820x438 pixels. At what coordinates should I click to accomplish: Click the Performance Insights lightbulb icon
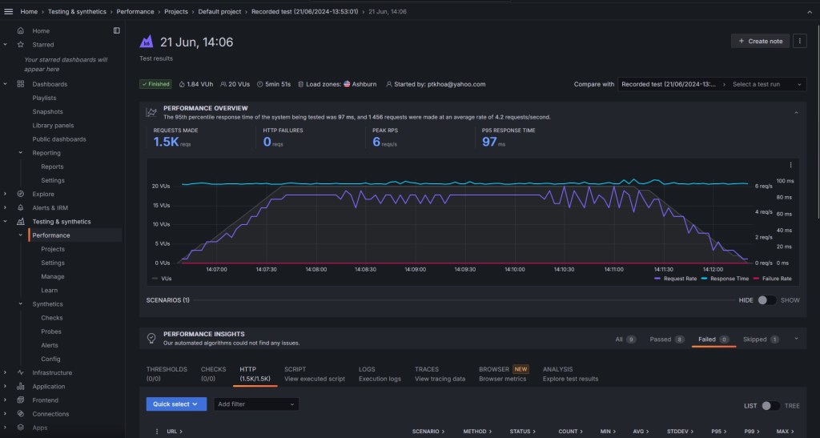[151, 339]
